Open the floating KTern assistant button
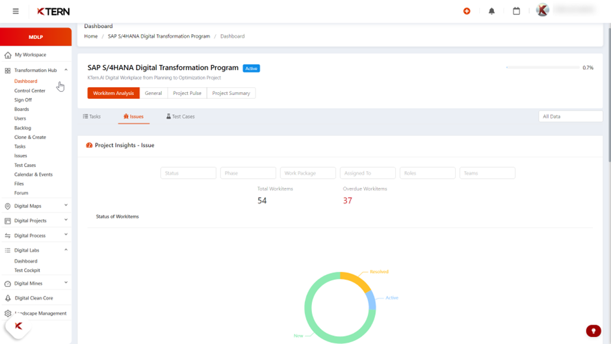The height and width of the screenshot is (344, 611). click(x=18, y=326)
